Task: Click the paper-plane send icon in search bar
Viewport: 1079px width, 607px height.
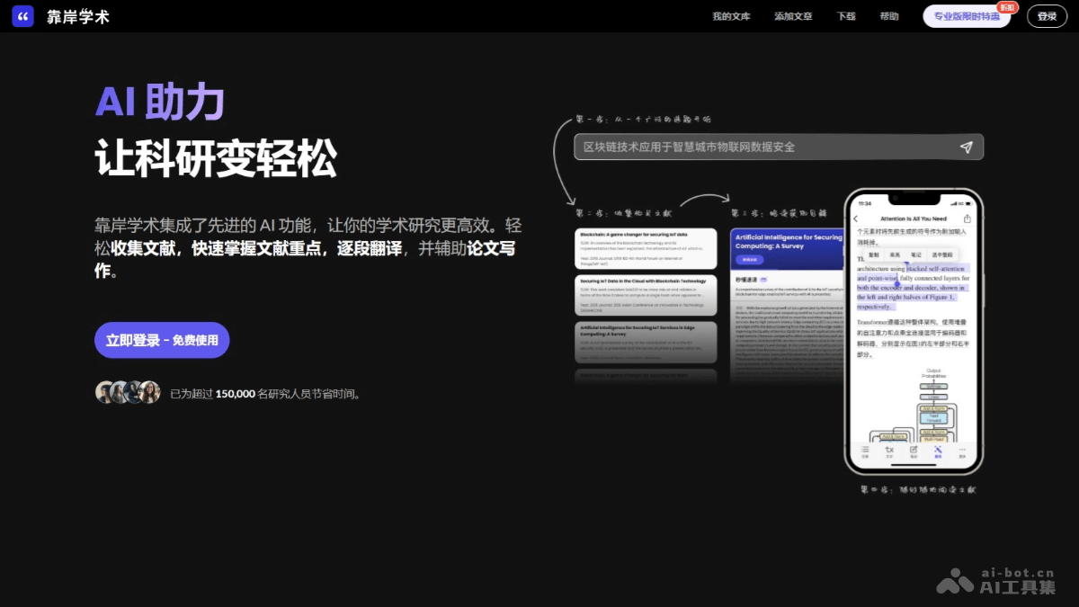Action: coord(966,147)
